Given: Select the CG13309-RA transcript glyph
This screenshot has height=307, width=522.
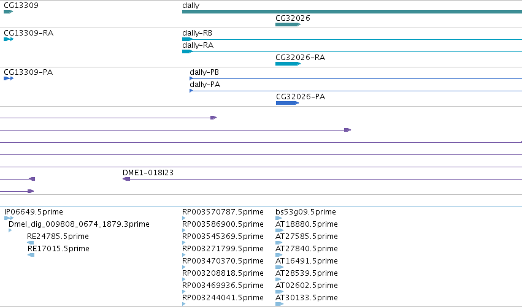Looking at the screenshot, I should click(x=9, y=39).
